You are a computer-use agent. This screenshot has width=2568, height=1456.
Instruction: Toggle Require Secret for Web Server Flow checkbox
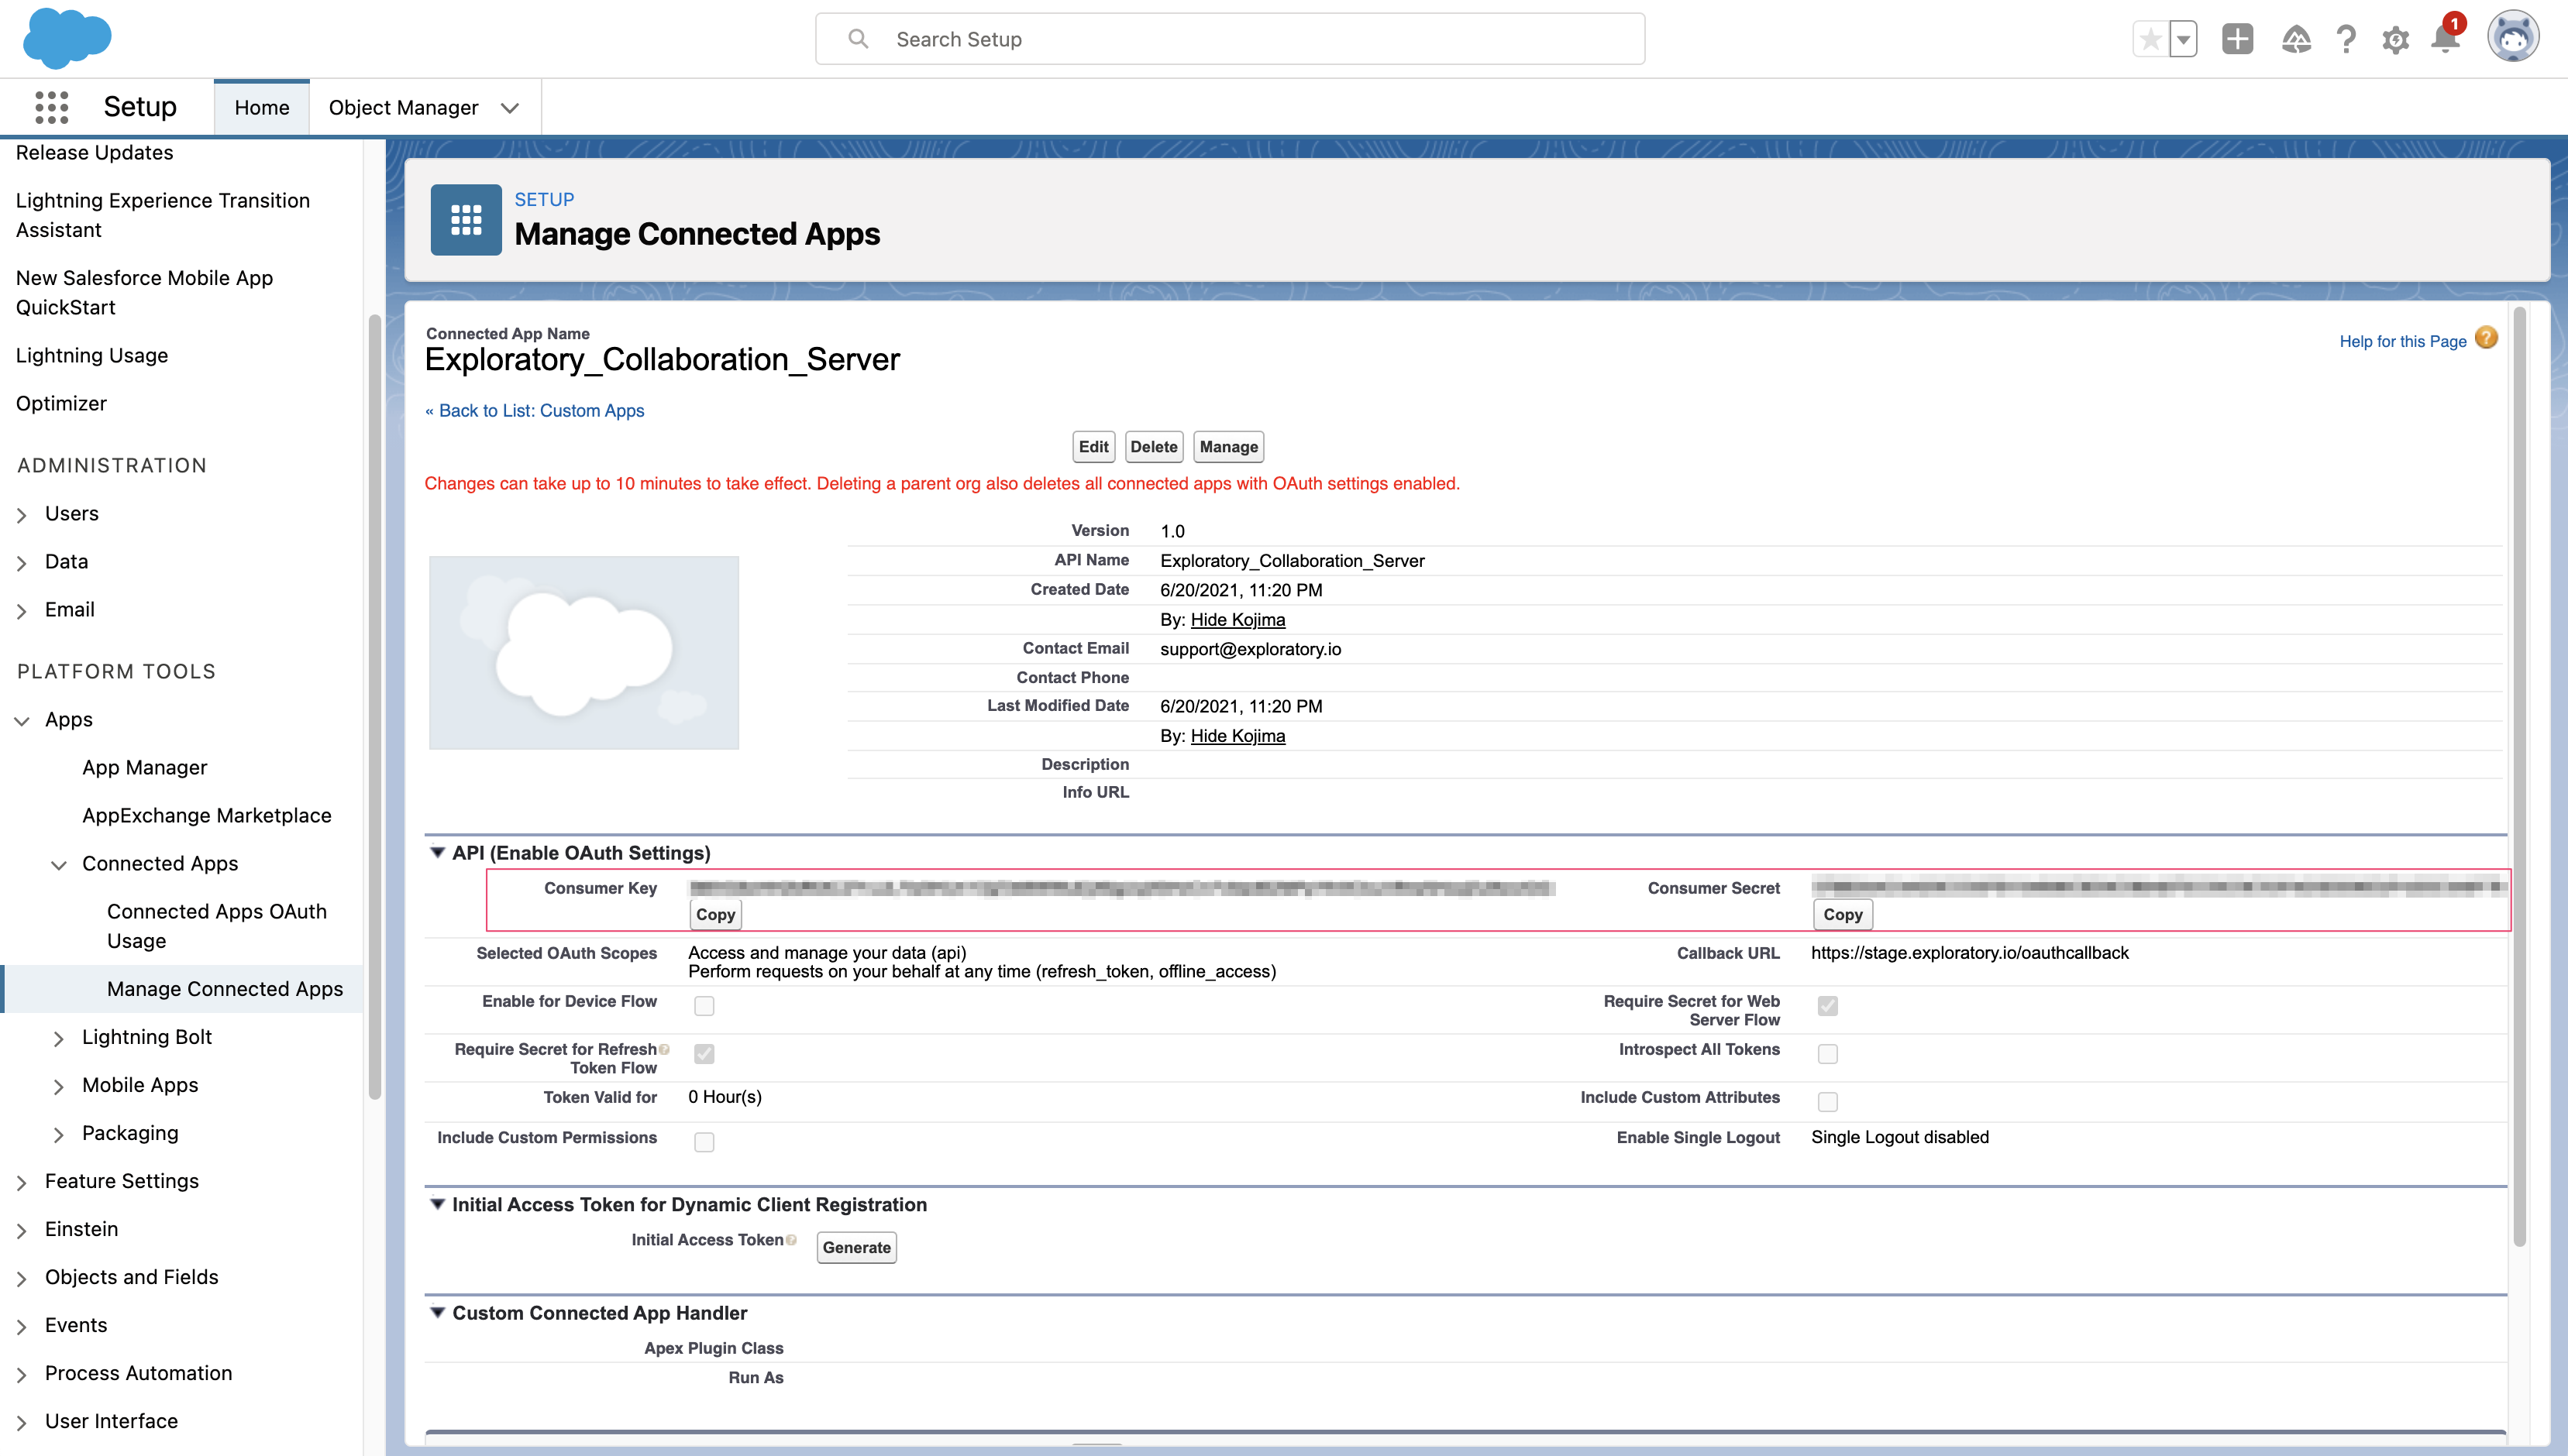click(1828, 1006)
